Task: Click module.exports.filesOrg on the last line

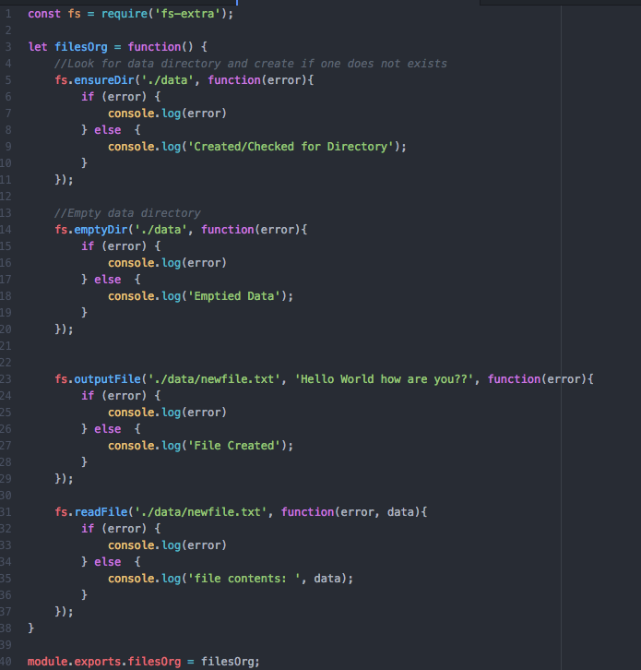Action: tap(111, 661)
